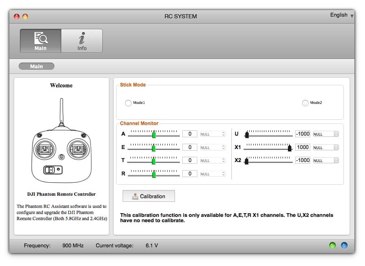Screen dimensions: 365x266
Task: Click the X1 channel slider handle
Action: 289,148
